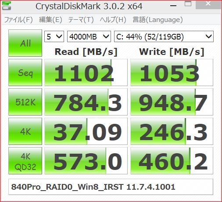Screen dimensions: 222x202
Task: Open the ファイル(F) menu
Action: [18, 20]
